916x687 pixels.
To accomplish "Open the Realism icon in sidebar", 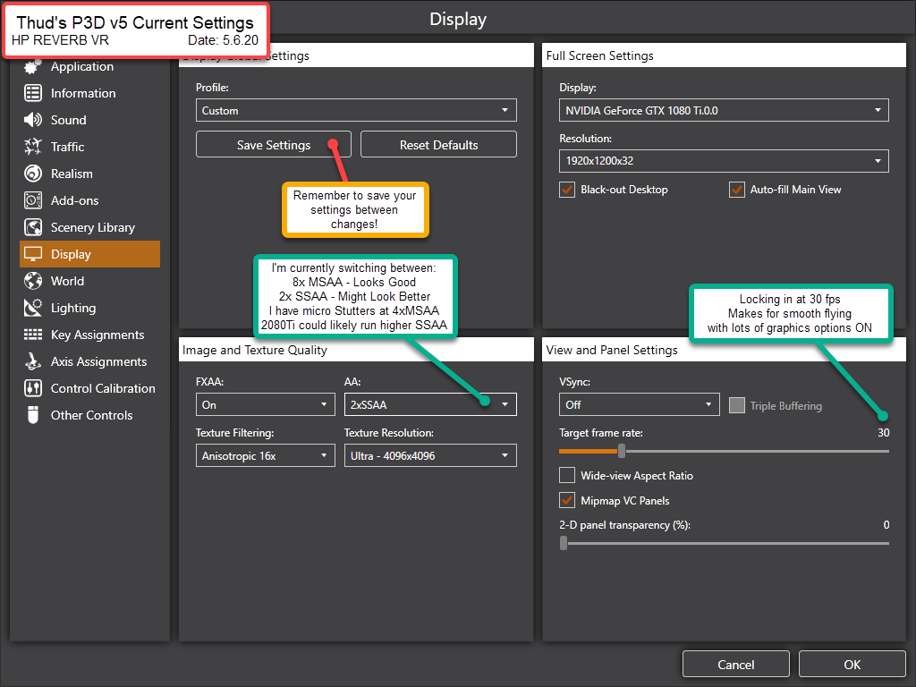I will (33, 174).
